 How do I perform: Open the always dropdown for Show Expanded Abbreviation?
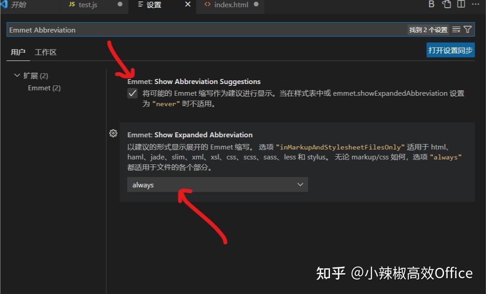coord(217,184)
